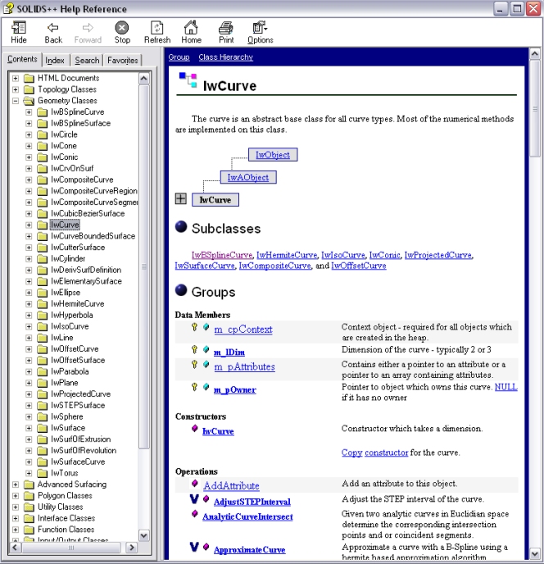Expand the Advanced Surfacing node
This screenshot has width=544, height=564.
click(x=16, y=484)
